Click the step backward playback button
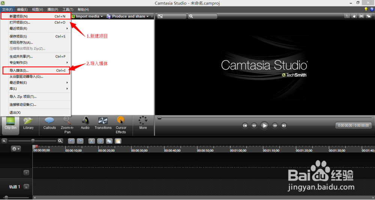Viewport: 375px width, 200px height. click(x=254, y=126)
